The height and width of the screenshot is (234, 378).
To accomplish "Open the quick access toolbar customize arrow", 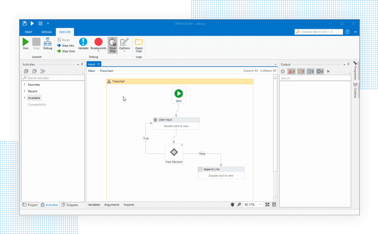I will [48, 23].
